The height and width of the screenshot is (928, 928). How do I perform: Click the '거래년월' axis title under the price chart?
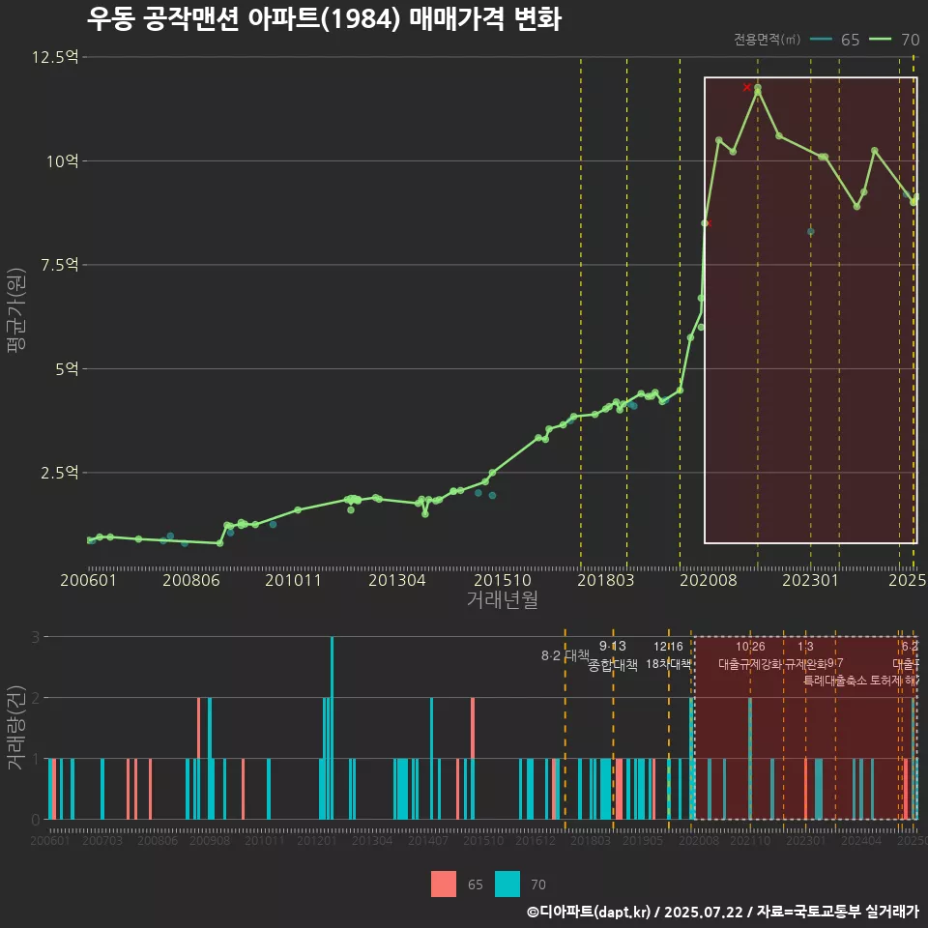click(502, 599)
